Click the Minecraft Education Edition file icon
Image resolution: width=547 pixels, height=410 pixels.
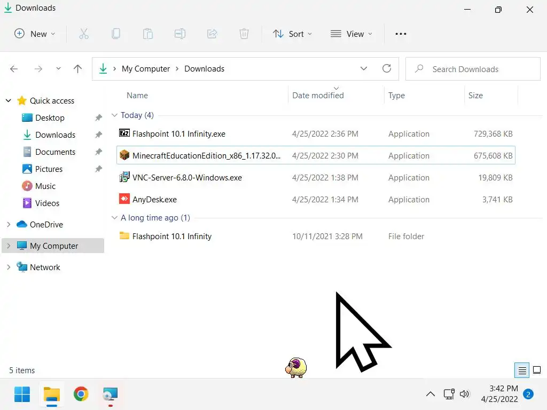coord(124,155)
